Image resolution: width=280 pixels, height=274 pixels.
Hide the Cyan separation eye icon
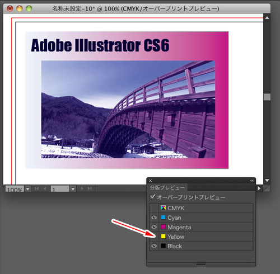click(154, 218)
